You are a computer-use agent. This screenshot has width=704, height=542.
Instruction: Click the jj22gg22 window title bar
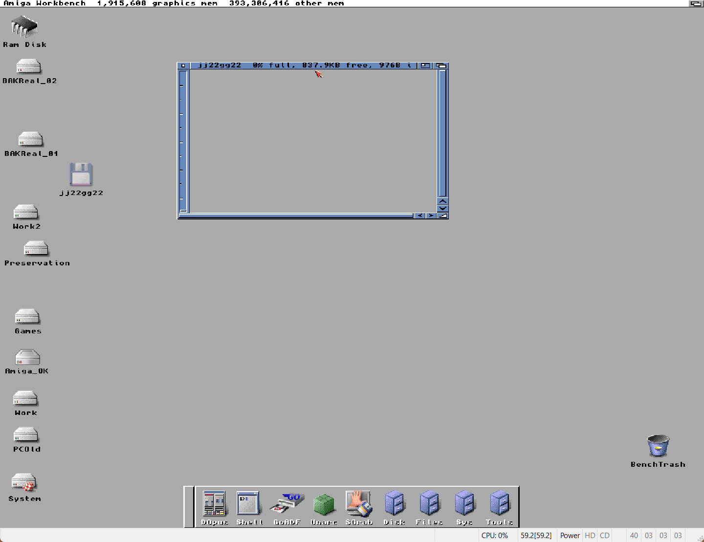click(303, 65)
